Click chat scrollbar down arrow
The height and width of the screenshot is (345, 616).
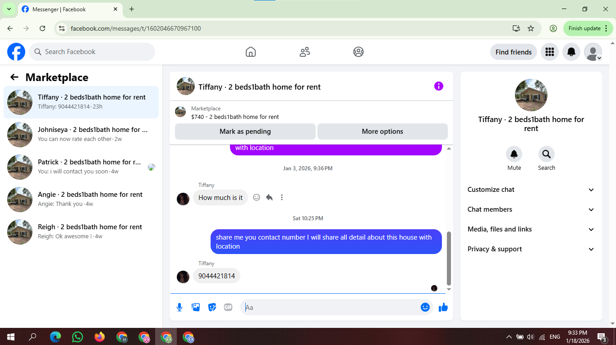pyautogui.click(x=449, y=289)
